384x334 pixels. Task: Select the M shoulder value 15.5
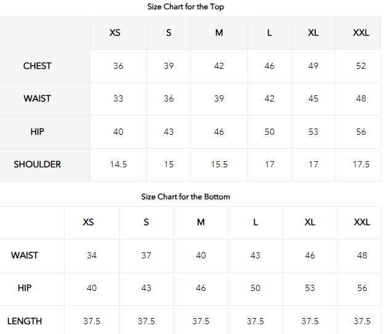pos(219,164)
